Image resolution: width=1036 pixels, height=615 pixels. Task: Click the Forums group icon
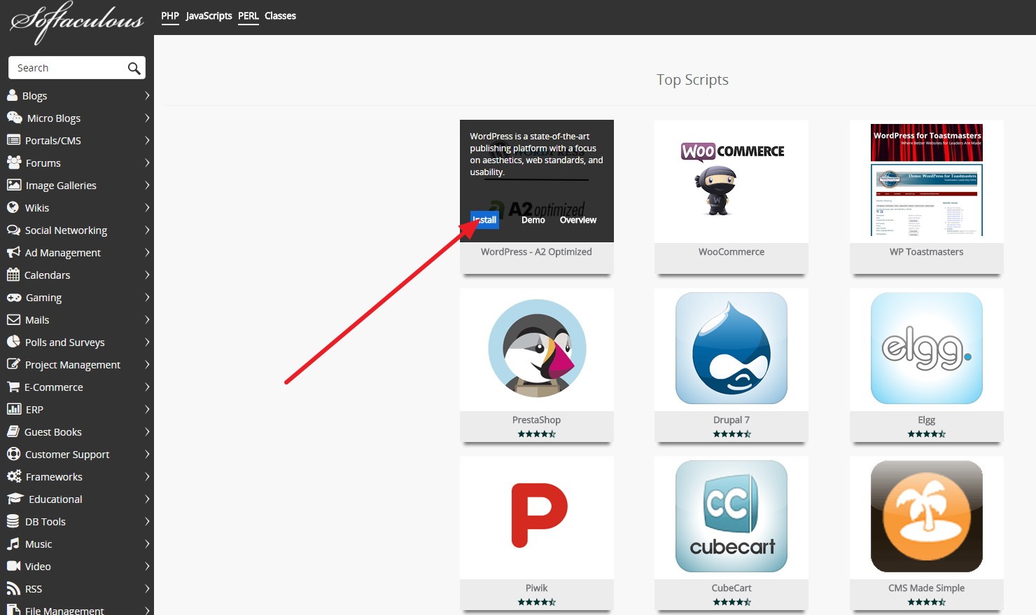(x=14, y=162)
